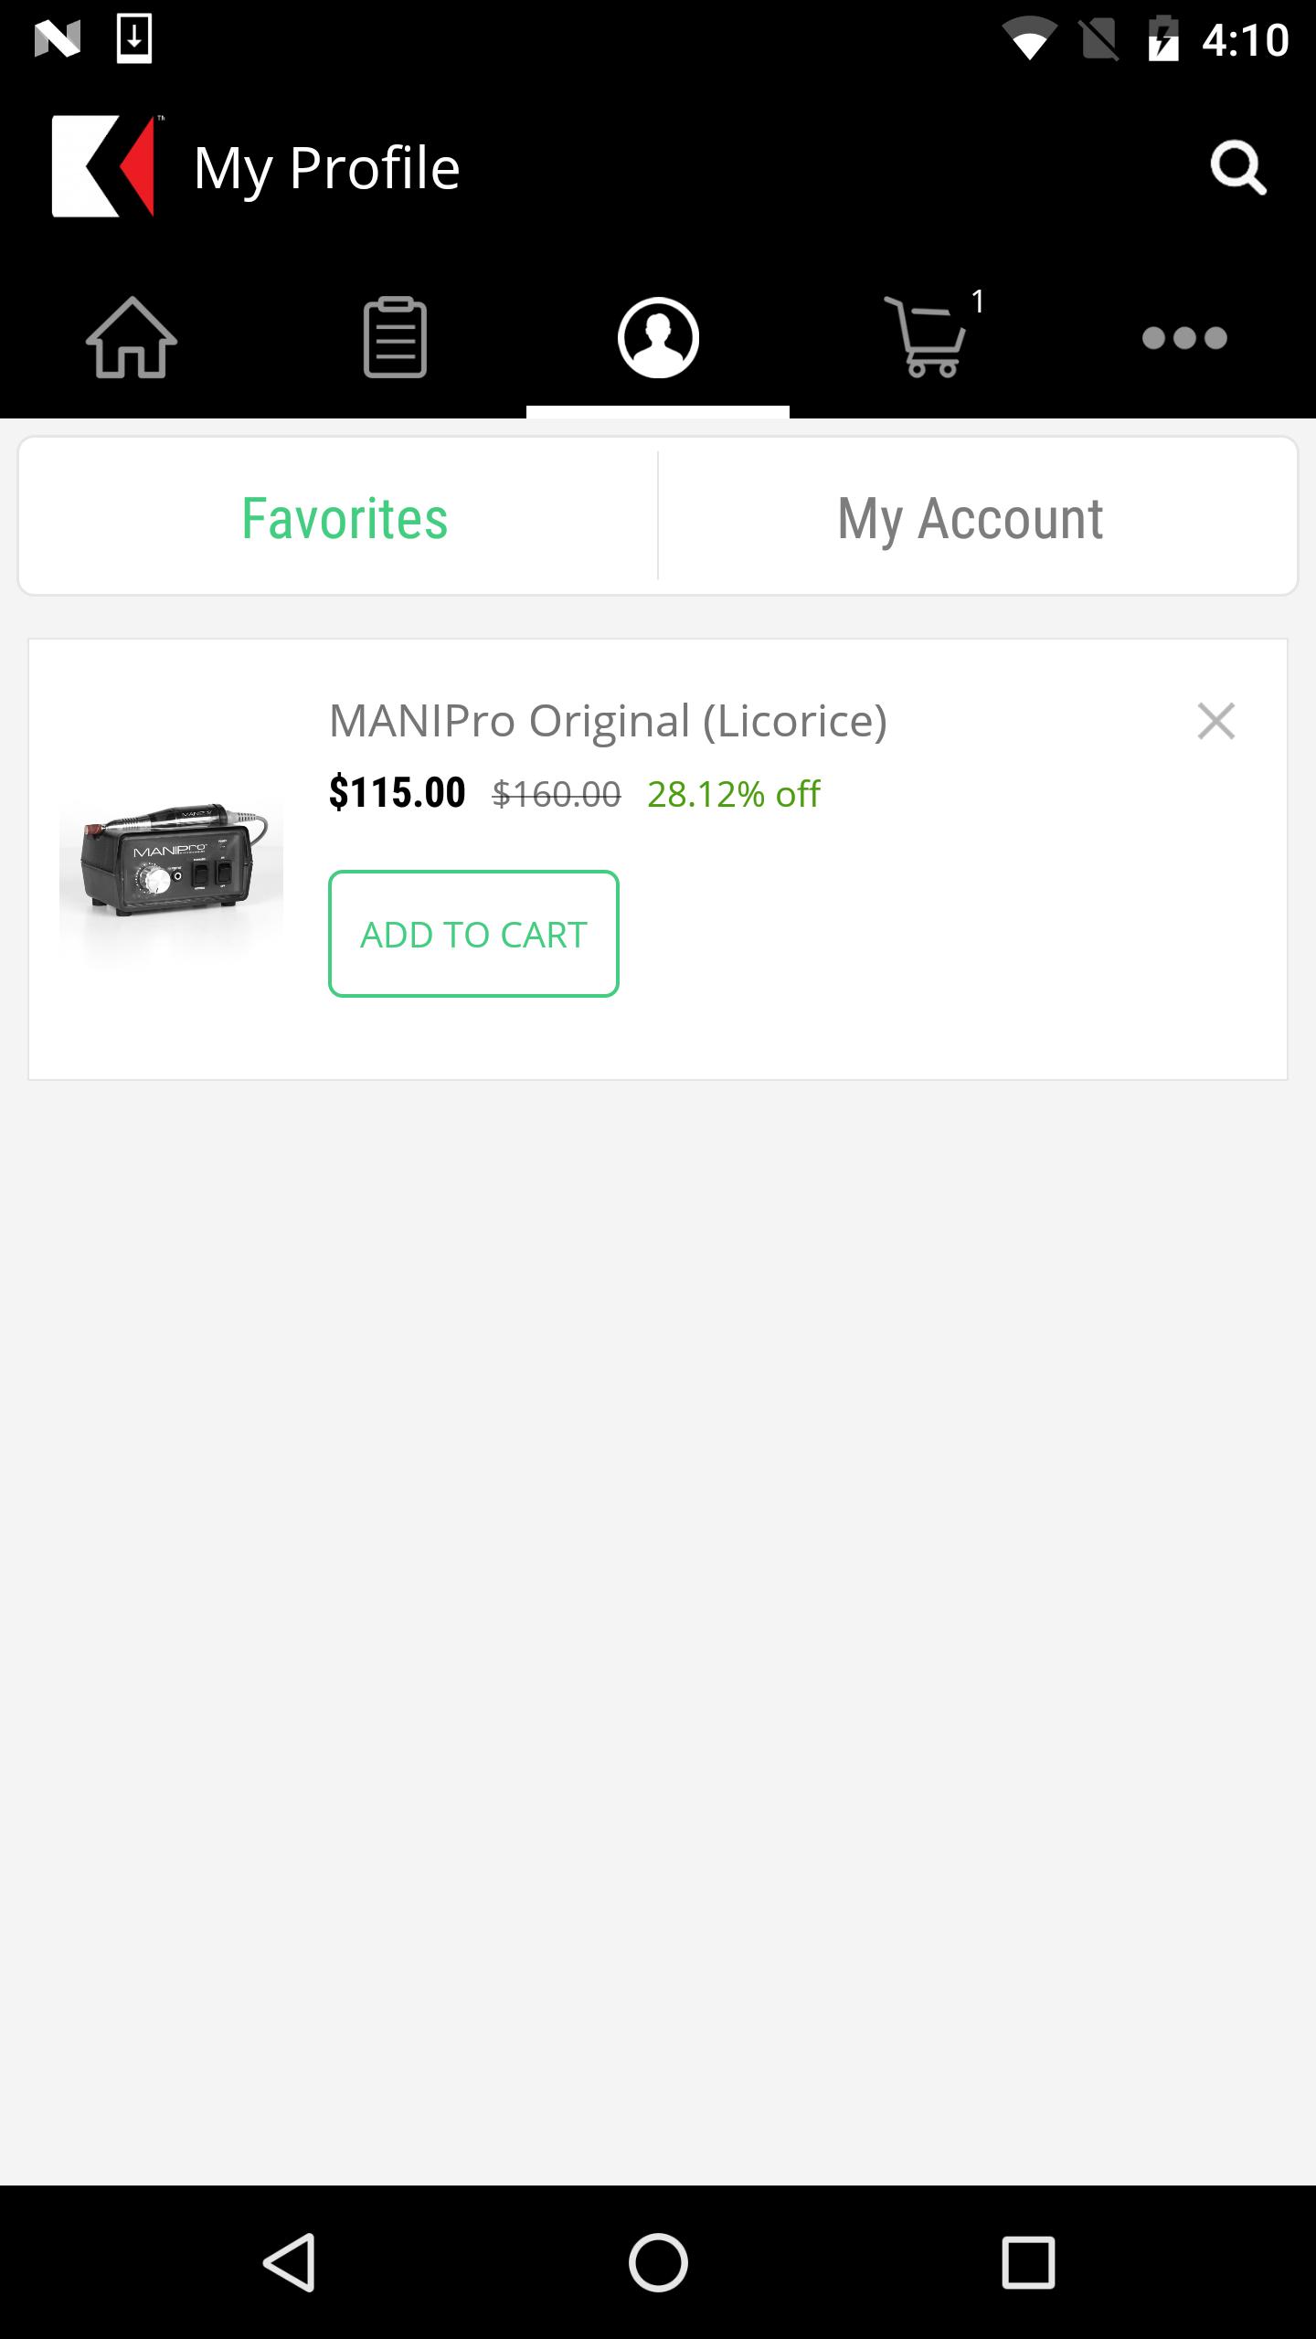Open MANIPro Original (Licorice) product title
The width and height of the screenshot is (1316, 2339).
(x=608, y=721)
